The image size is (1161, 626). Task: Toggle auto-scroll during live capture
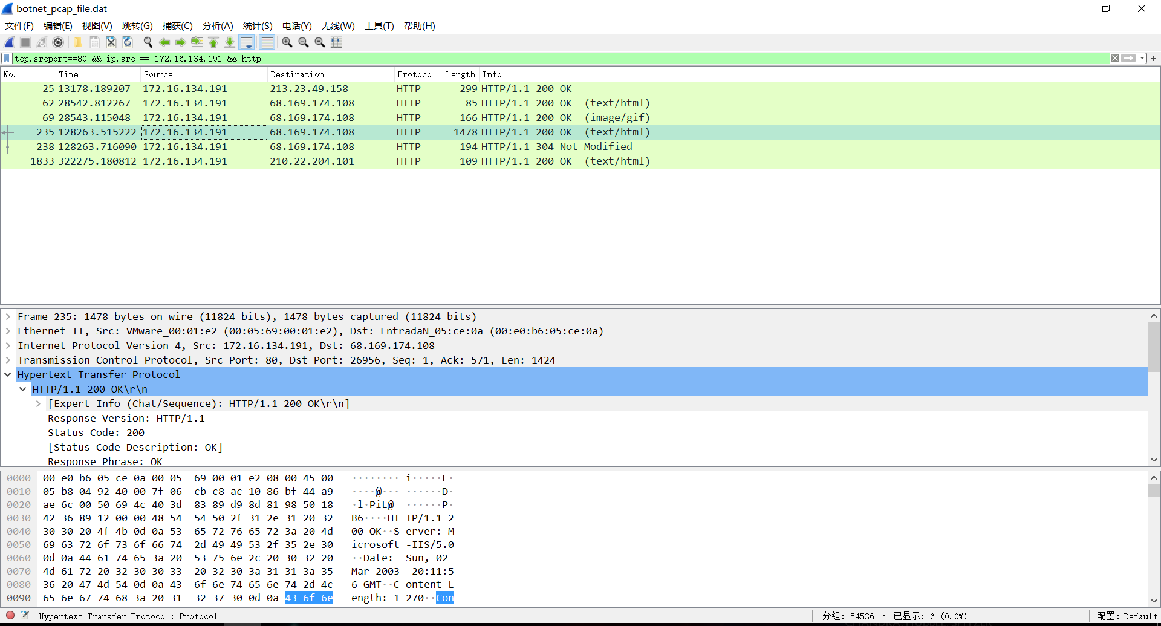[247, 42]
